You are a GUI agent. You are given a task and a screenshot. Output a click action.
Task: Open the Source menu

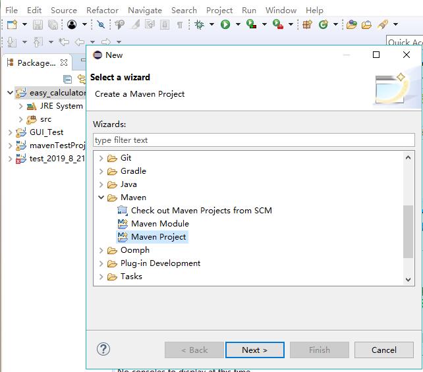click(x=64, y=11)
